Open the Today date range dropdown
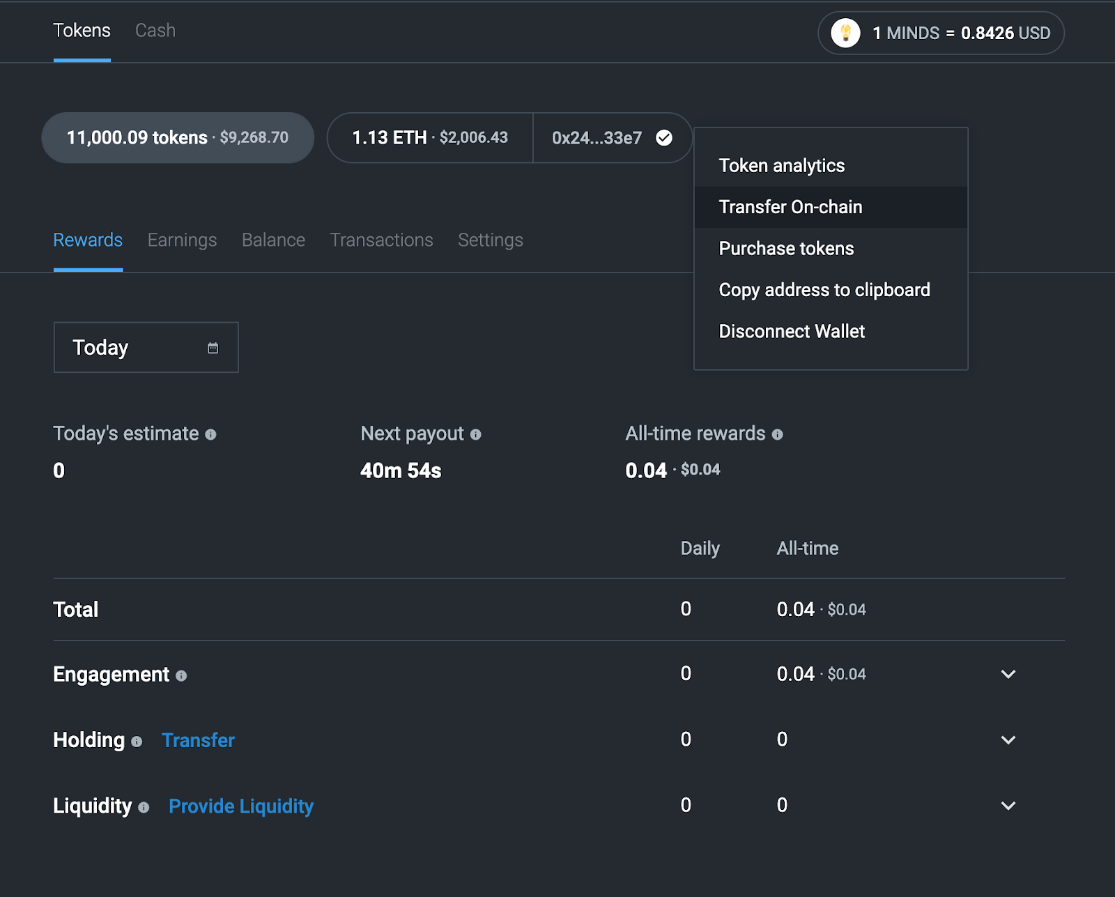Viewport: 1115px width, 897px height. (146, 347)
